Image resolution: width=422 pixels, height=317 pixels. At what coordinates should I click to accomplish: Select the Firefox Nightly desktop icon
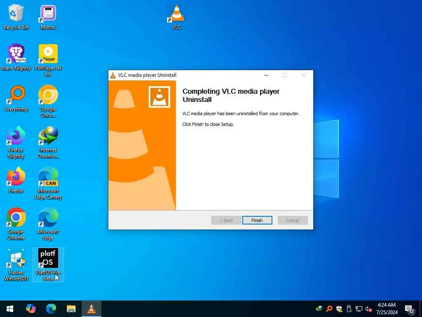click(x=16, y=142)
